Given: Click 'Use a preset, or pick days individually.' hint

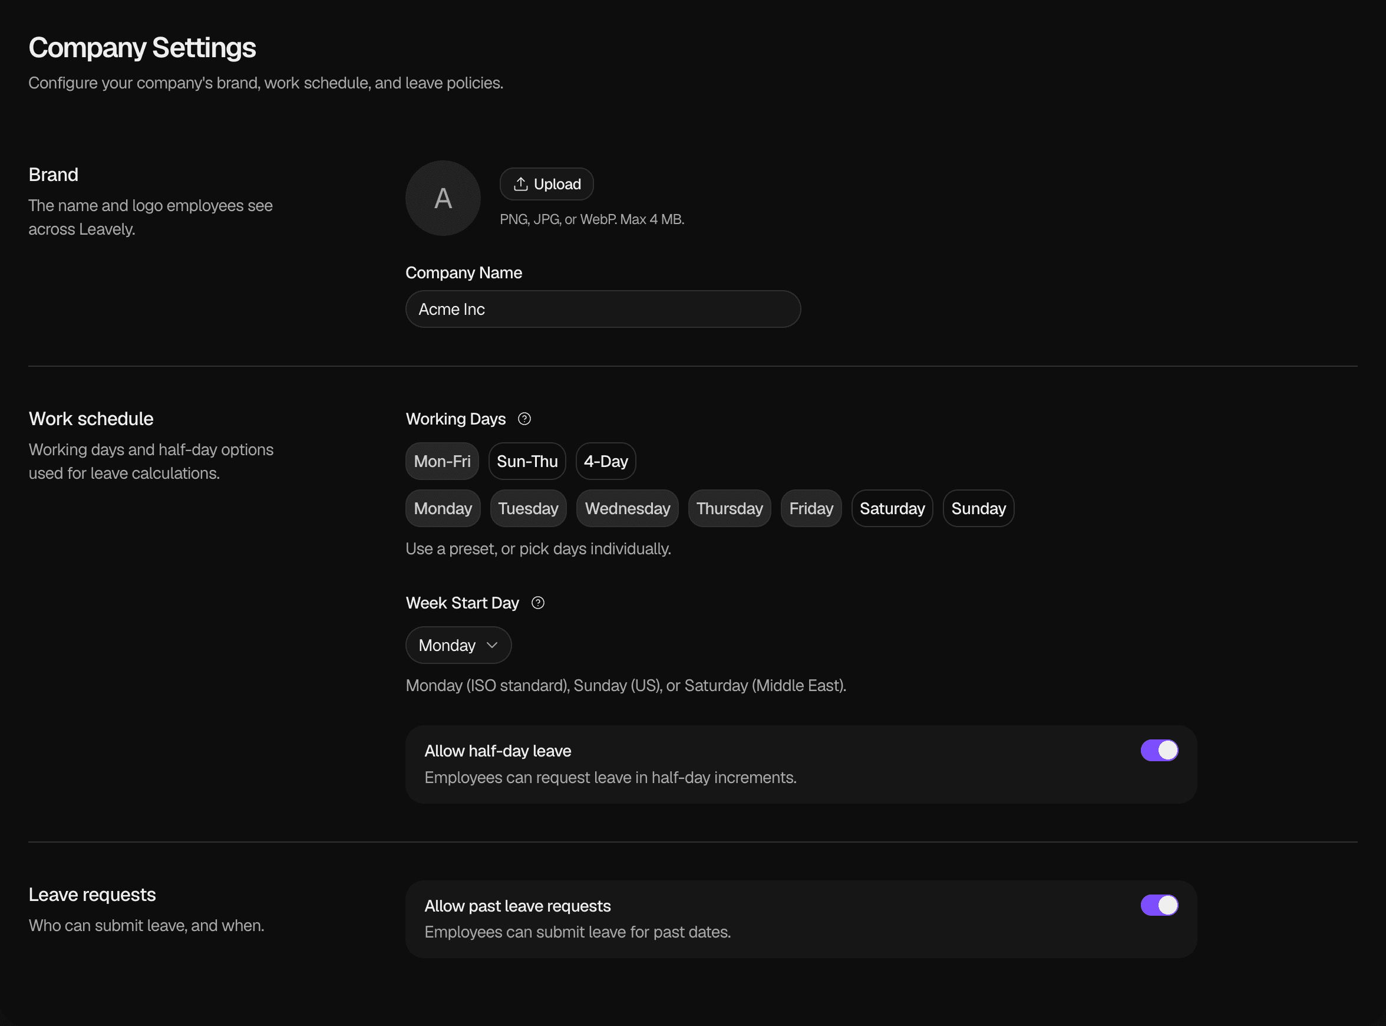Looking at the screenshot, I should pyautogui.click(x=539, y=549).
